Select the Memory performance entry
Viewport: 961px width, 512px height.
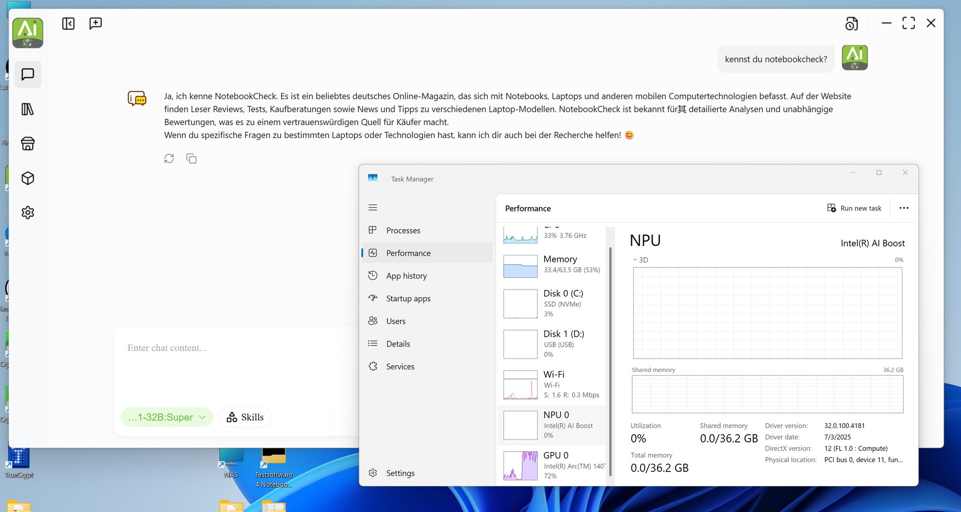(552, 265)
